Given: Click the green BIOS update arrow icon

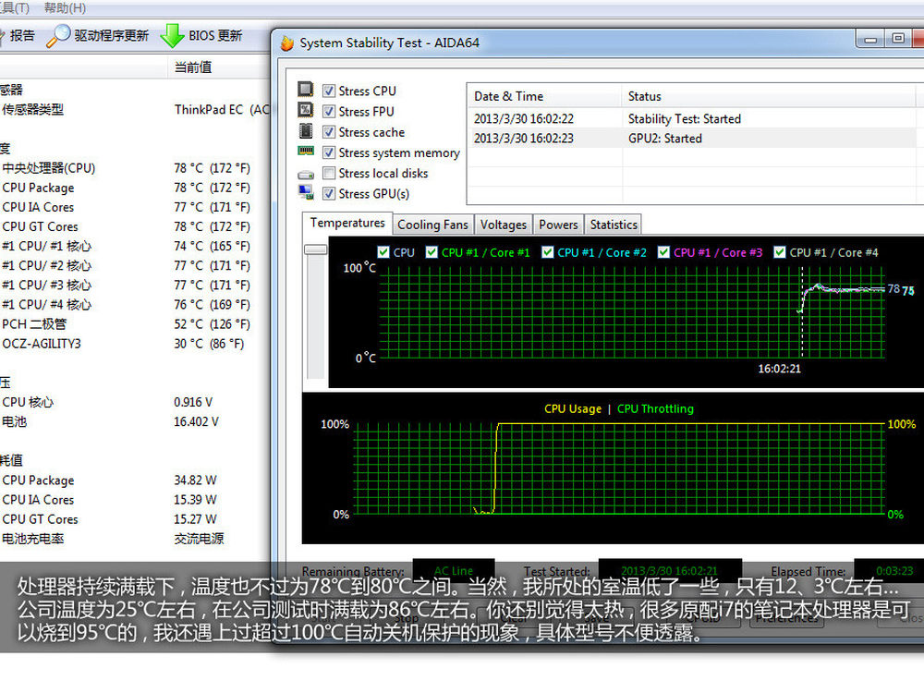Looking at the screenshot, I should tap(172, 35).
